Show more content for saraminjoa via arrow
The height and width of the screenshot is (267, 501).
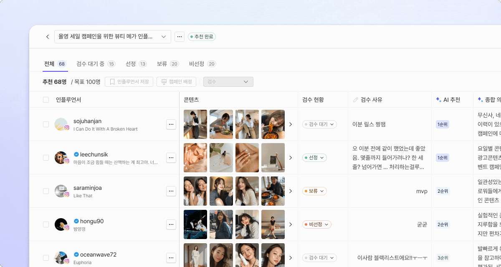[x=291, y=191]
